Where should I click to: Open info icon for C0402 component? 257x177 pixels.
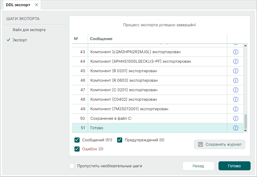click(x=235, y=99)
